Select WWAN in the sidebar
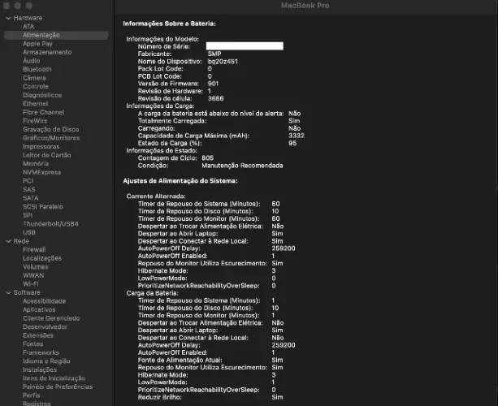Image resolution: width=498 pixels, height=406 pixels. (x=33, y=275)
